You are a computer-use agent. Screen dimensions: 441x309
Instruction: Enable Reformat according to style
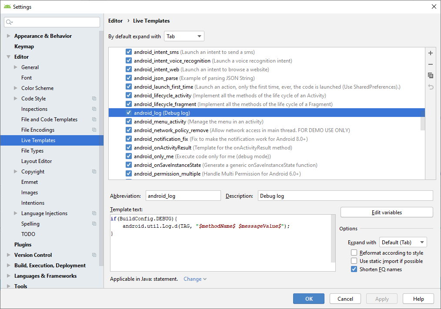(x=354, y=253)
